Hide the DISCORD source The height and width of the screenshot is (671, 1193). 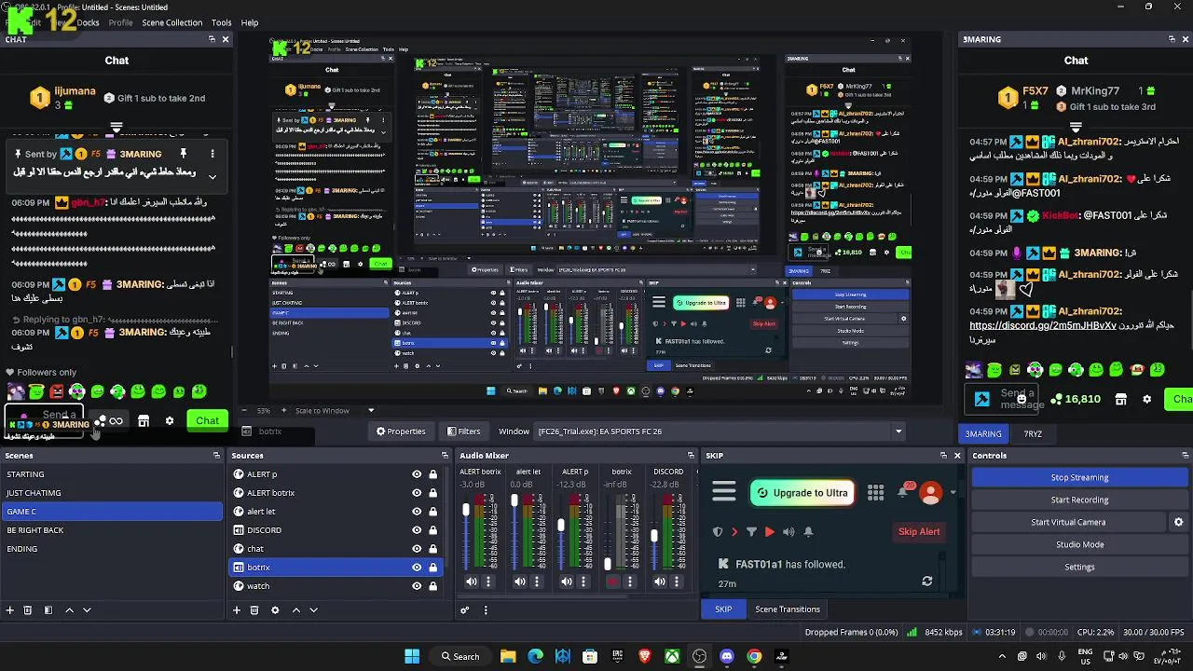pyautogui.click(x=417, y=530)
